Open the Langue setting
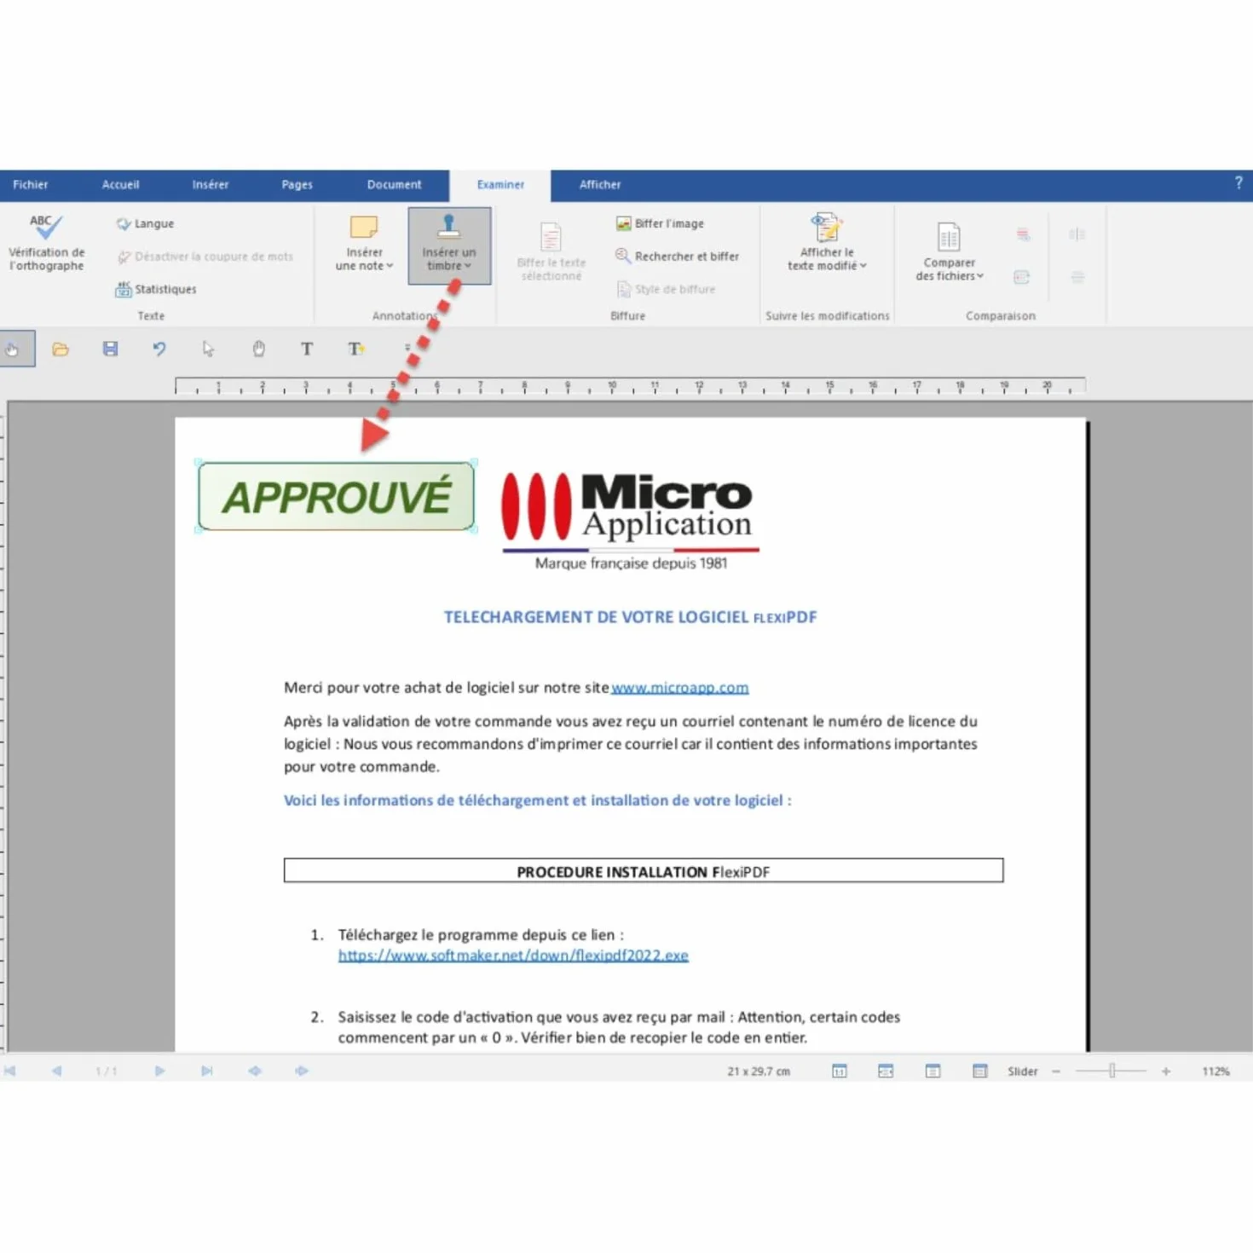The height and width of the screenshot is (1253, 1253). (145, 223)
